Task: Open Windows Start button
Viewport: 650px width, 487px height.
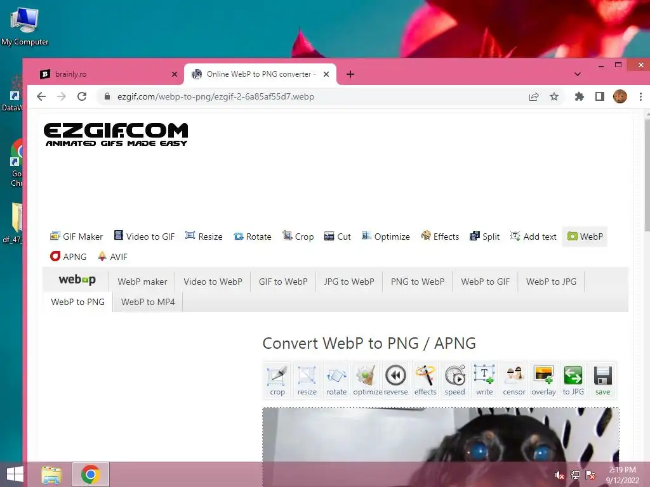Action: (15, 474)
